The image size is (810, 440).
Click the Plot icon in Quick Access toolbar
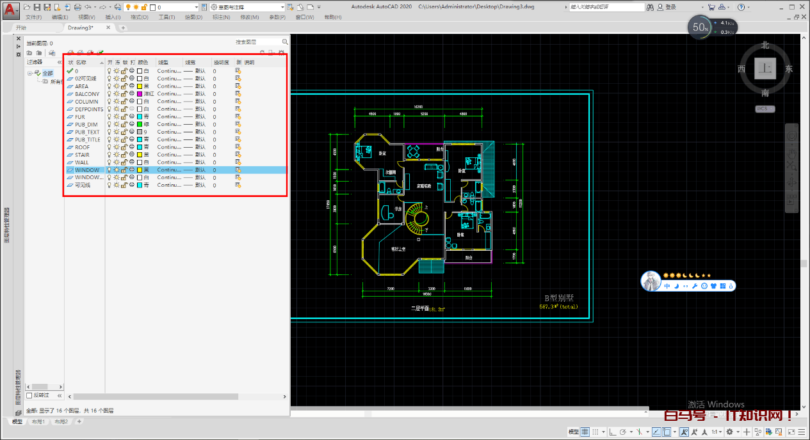pos(77,6)
